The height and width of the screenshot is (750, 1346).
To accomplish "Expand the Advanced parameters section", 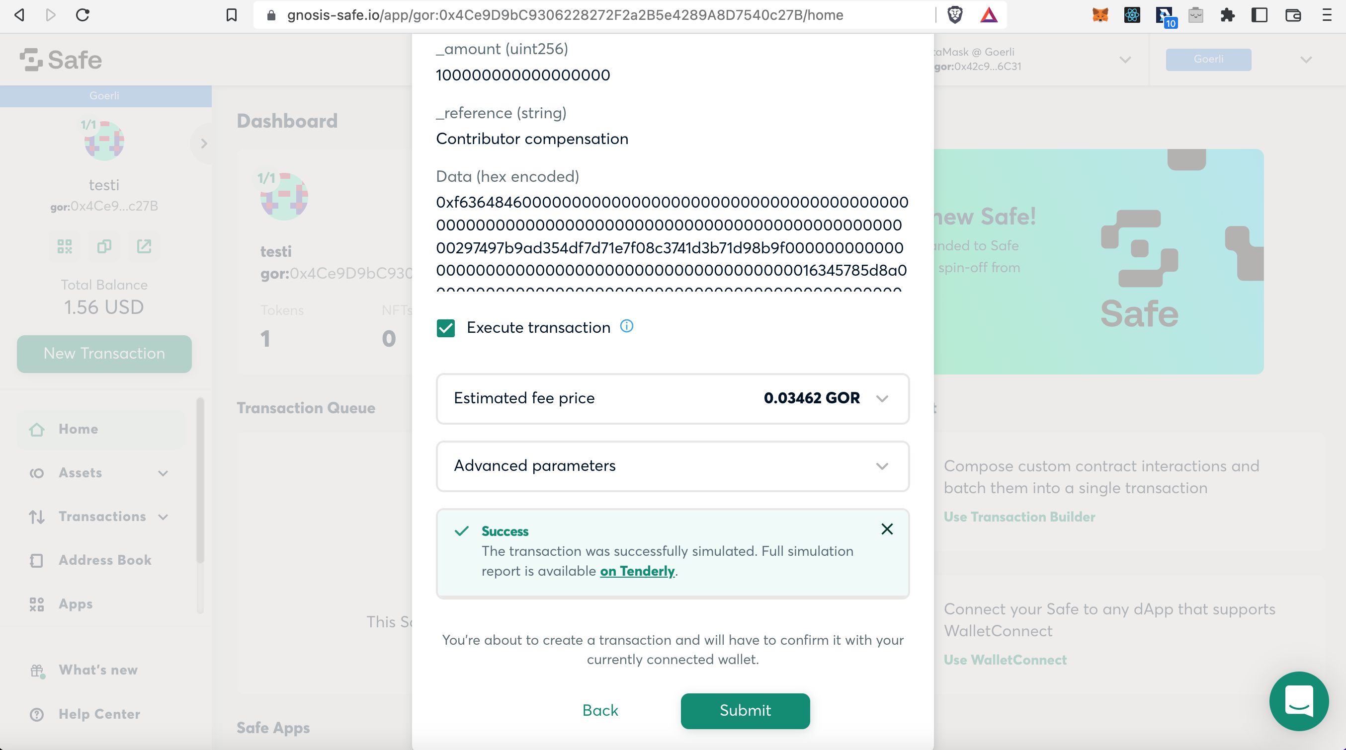I will point(673,466).
